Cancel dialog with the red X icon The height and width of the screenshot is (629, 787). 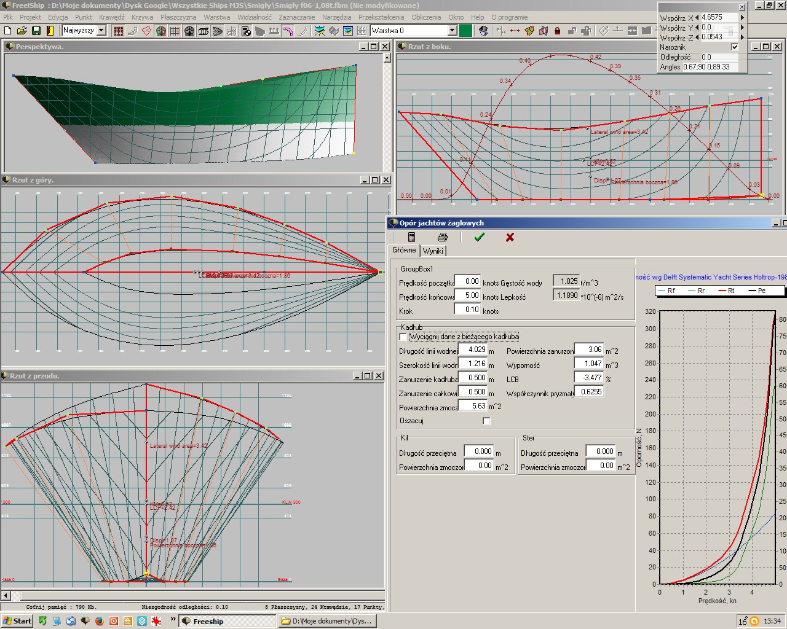[x=510, y=237]
